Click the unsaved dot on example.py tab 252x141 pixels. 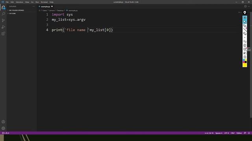[x=52, y=6]
